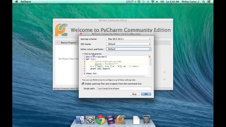
Task: Click the shield-shaped icon in the menu bar
Action: pos(139,2)
